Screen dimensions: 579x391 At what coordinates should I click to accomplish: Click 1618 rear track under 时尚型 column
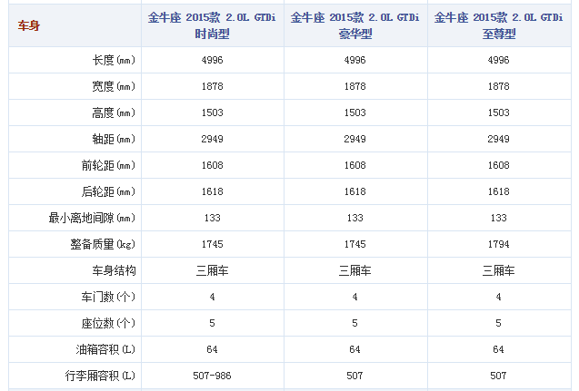[x=212, y=191]
